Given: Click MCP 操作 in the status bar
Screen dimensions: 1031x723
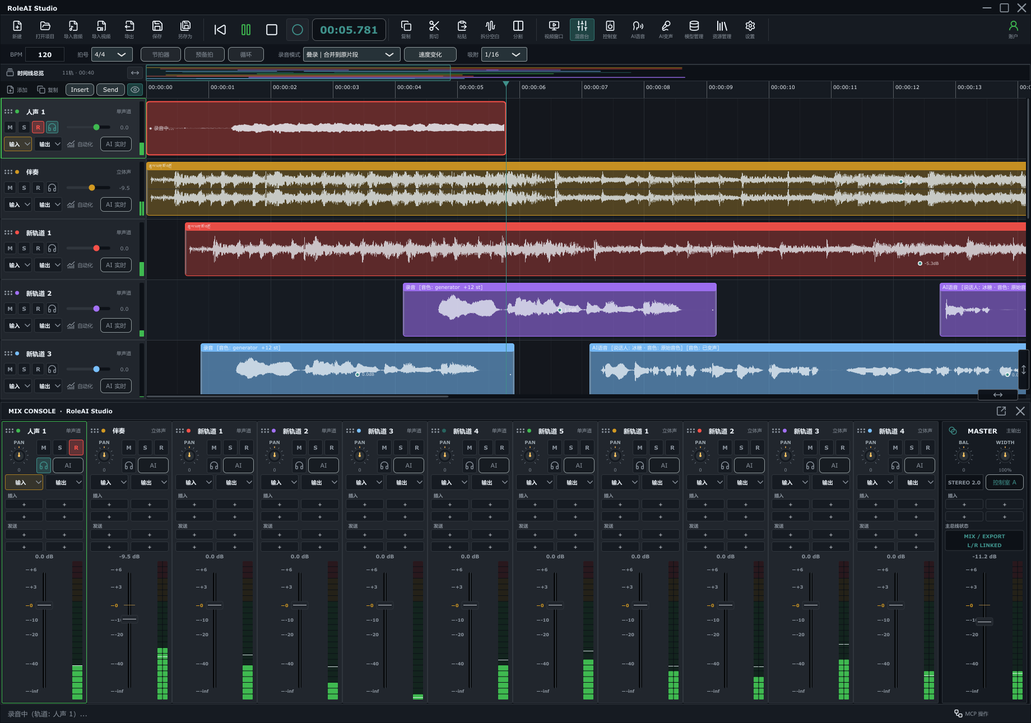Looking at the screenshot, I should click(x=972, y=713).
